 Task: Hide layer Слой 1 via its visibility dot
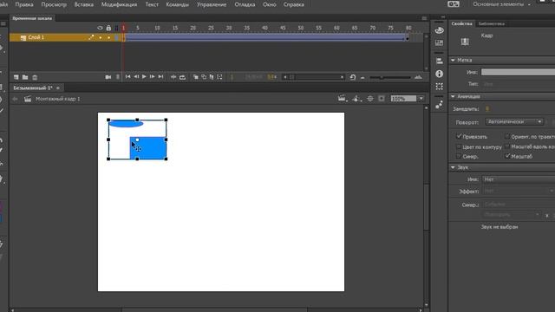[101, 37]
